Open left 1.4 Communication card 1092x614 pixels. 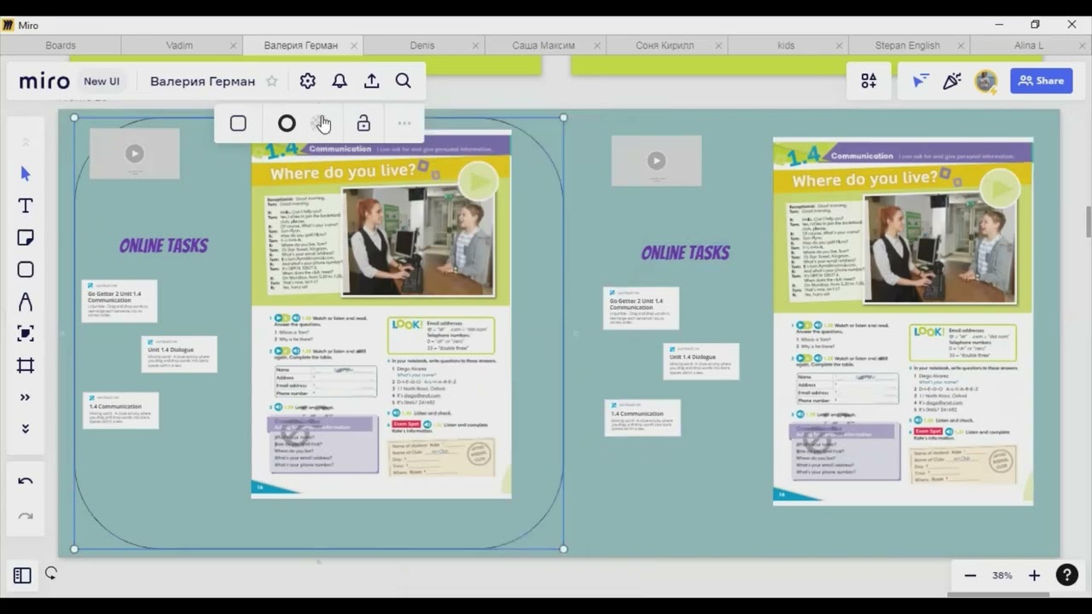coord(120,410)
